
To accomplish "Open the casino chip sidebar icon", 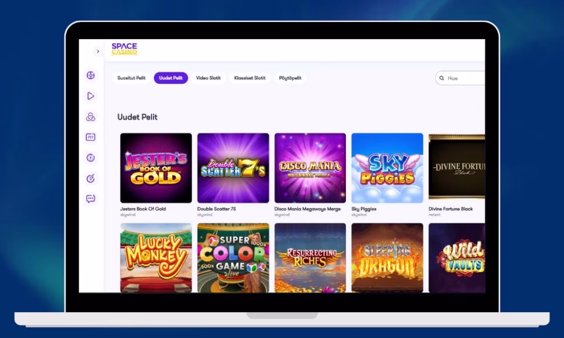I will (x=91, y=75).
